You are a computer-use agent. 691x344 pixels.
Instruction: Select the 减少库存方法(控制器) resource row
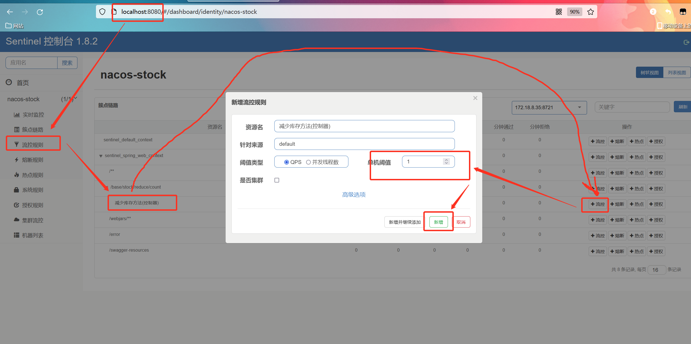click(x=137, y=203)
